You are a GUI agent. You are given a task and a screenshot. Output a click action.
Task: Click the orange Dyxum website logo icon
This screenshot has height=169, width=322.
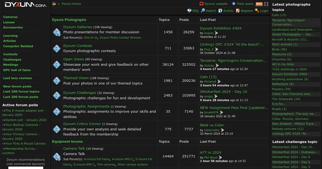tap(202, 4)
